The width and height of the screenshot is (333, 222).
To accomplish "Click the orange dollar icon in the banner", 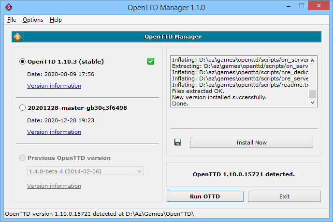I will pos(17,37).
